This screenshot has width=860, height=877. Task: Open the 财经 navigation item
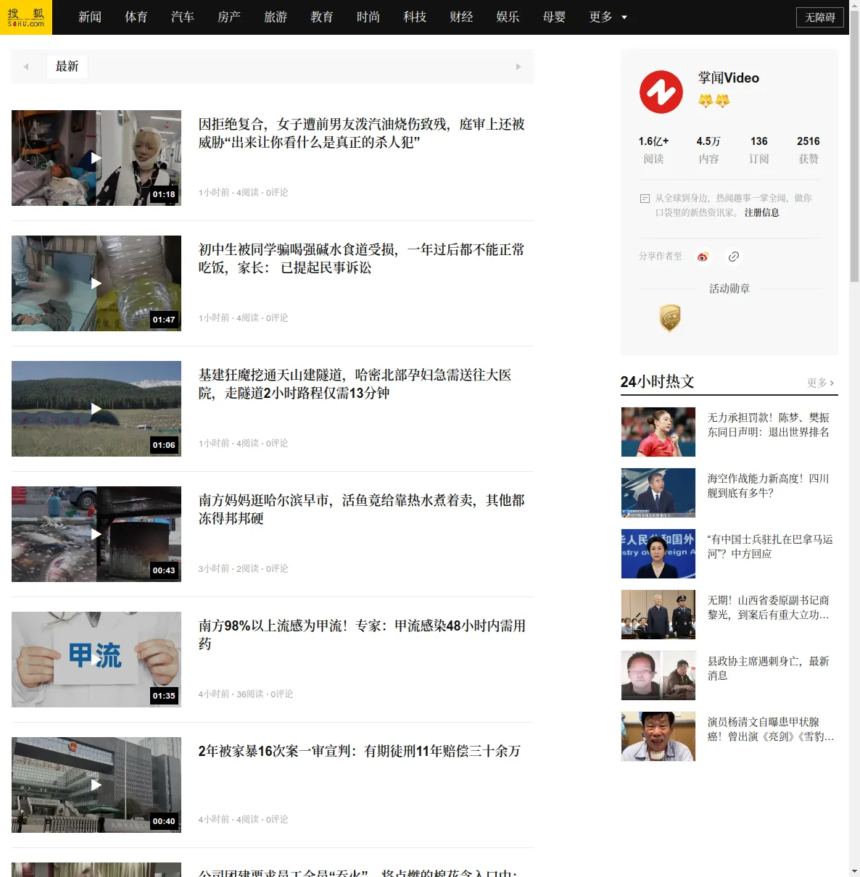[x=461, y=17]
